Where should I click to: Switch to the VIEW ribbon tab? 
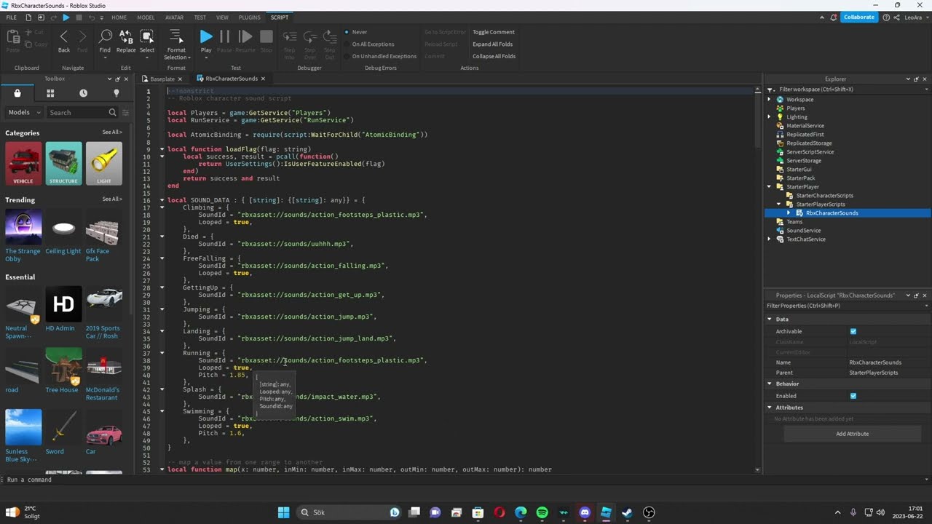pos(222,17)
